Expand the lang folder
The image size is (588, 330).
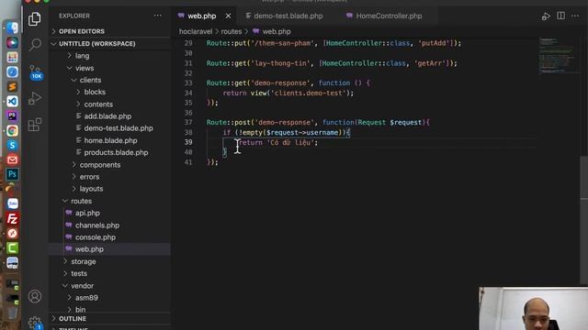82,56
